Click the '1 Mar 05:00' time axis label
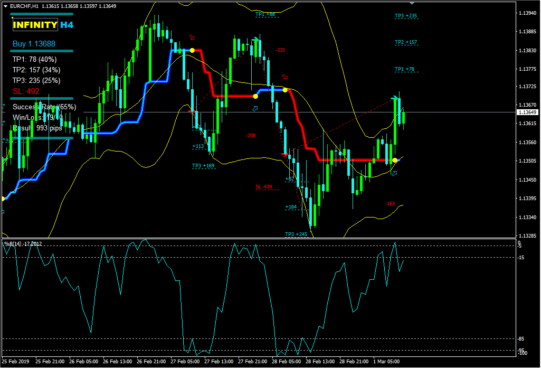The height and width of the screenshot is (368, 541). (x=386, y=362)
